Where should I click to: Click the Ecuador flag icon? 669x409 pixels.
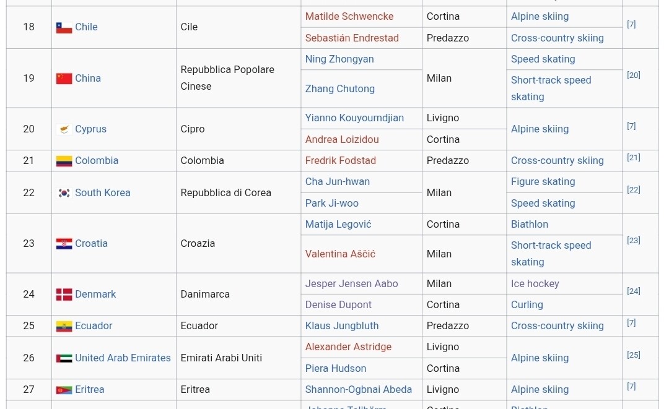tap(64, 326)
